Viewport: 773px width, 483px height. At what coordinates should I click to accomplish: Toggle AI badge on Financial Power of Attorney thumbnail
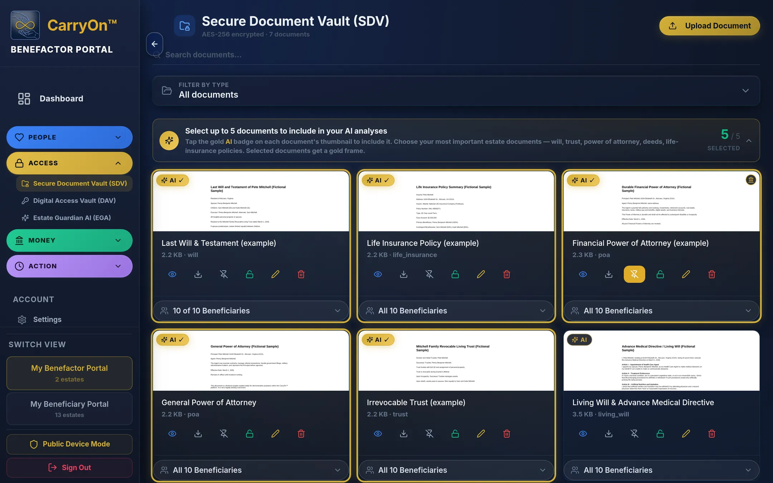click(583, 180)
